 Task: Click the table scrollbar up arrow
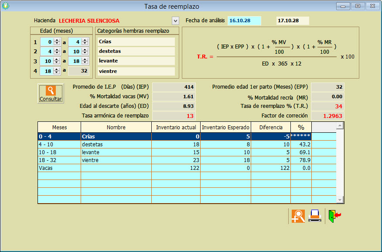(x=340, y=126)
